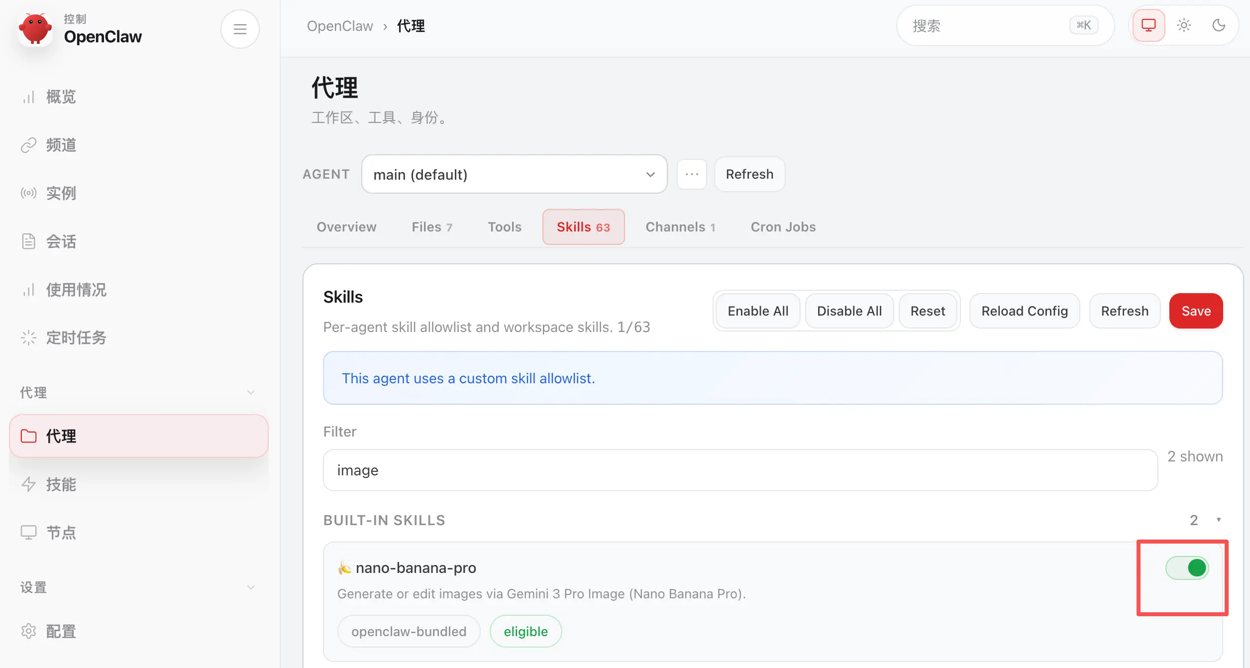Click the OpenClaw red mascot logo
Image resolution: width=1250 pixels, height=668 pixels.
pos(35,29)
